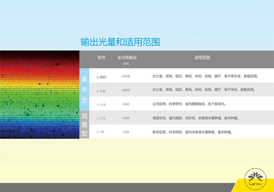Click the description starting with 公司应用
This screenshot has width=274, height=192.
click(189, 104)
